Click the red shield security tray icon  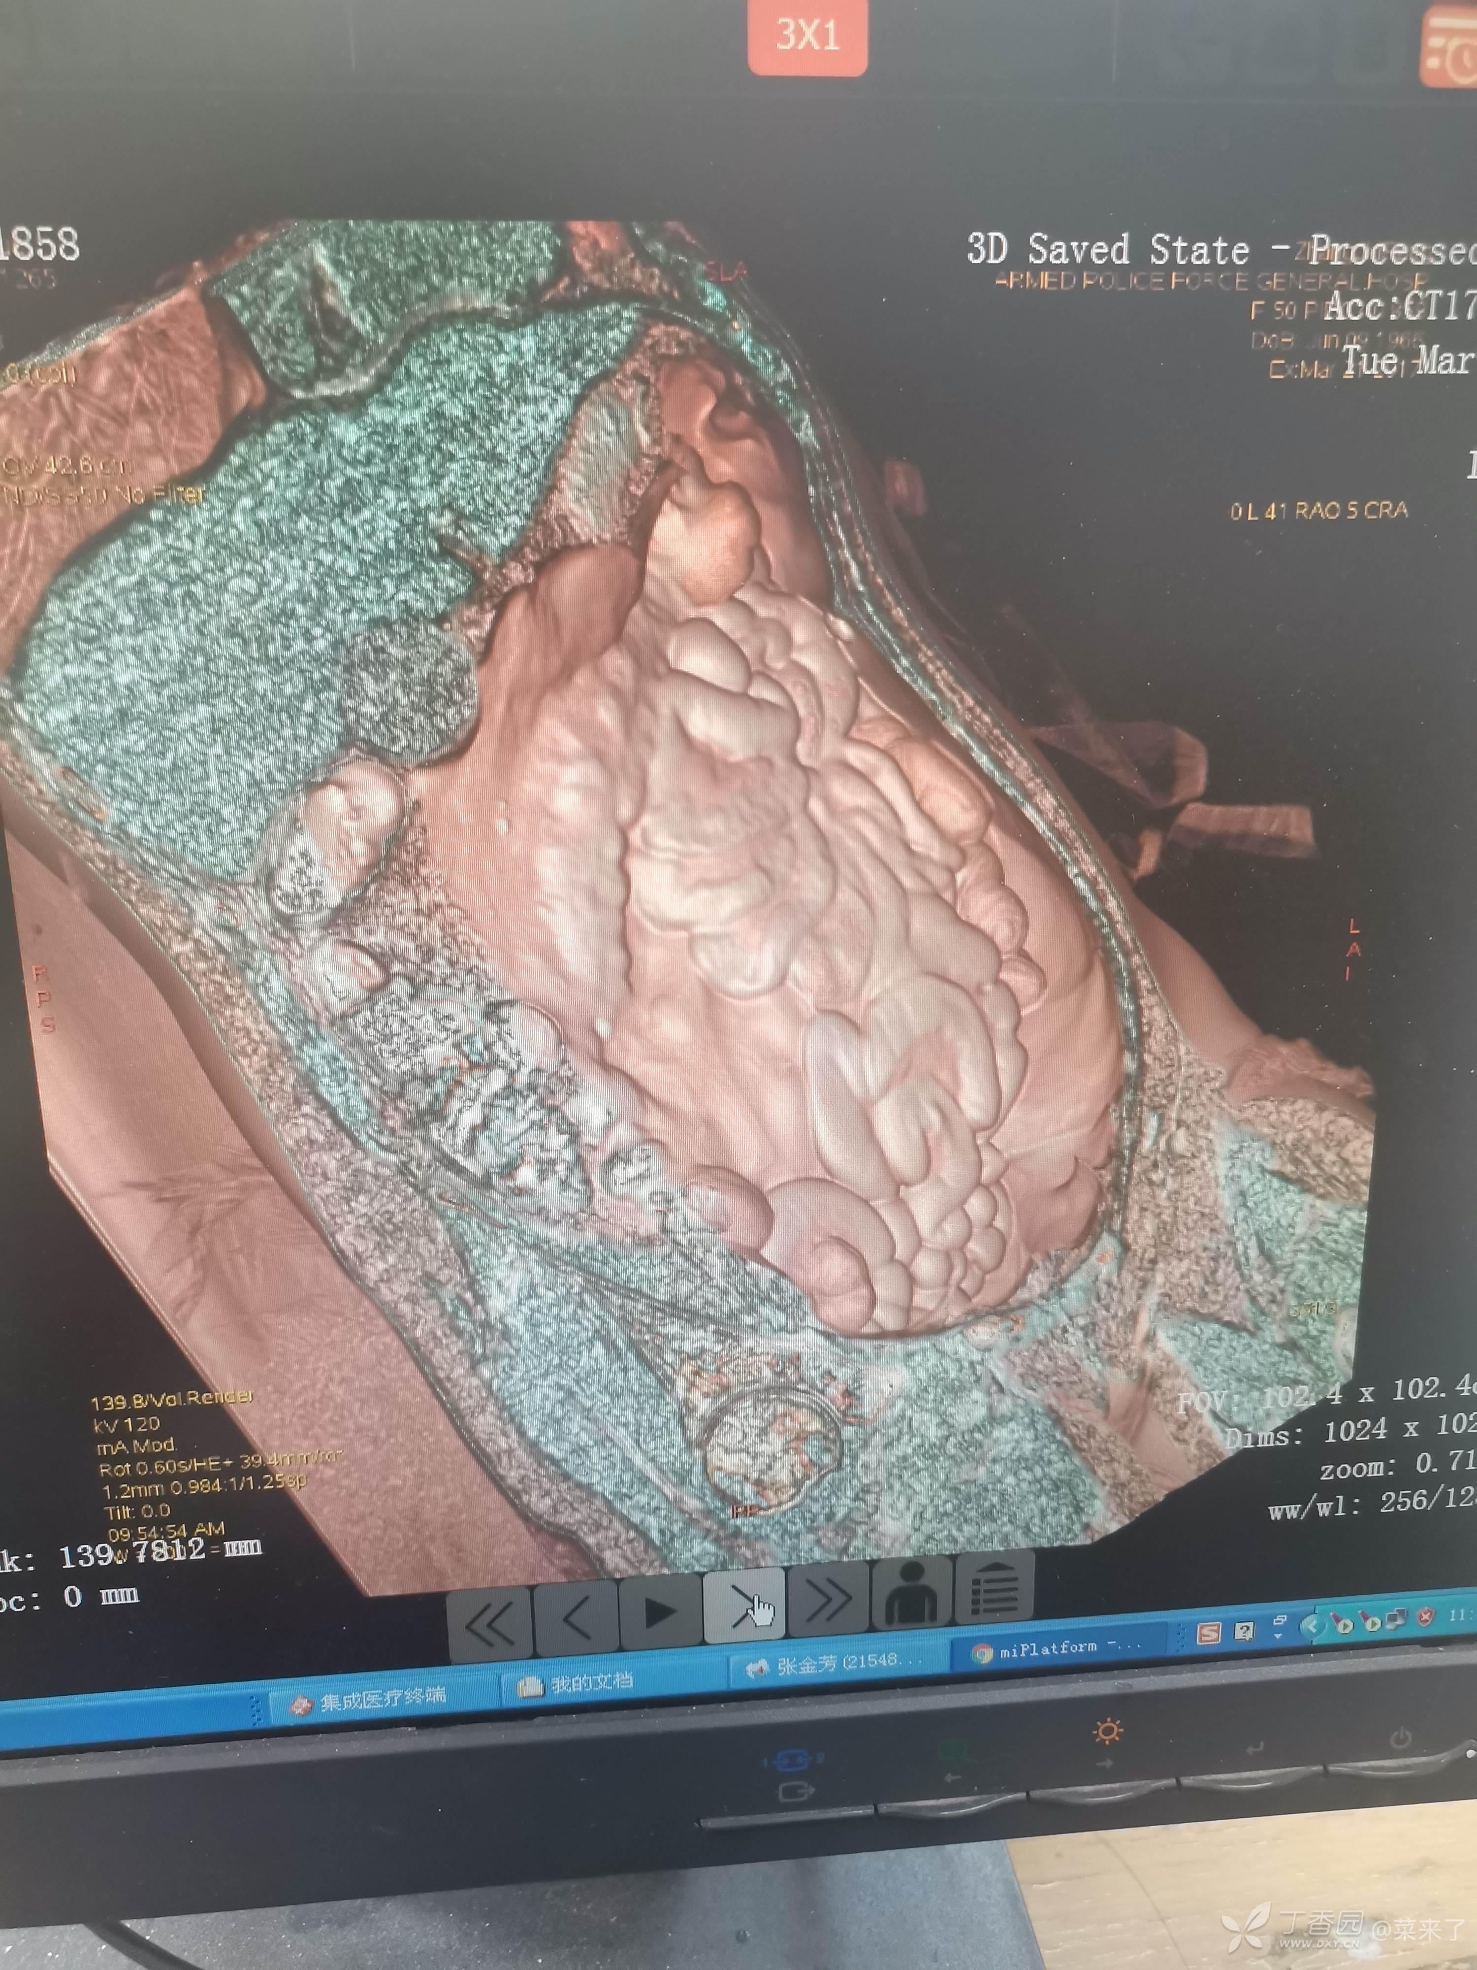click(1425, 1616)
